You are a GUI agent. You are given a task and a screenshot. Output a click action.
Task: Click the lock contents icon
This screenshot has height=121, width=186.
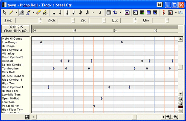[x=159, y=5]
